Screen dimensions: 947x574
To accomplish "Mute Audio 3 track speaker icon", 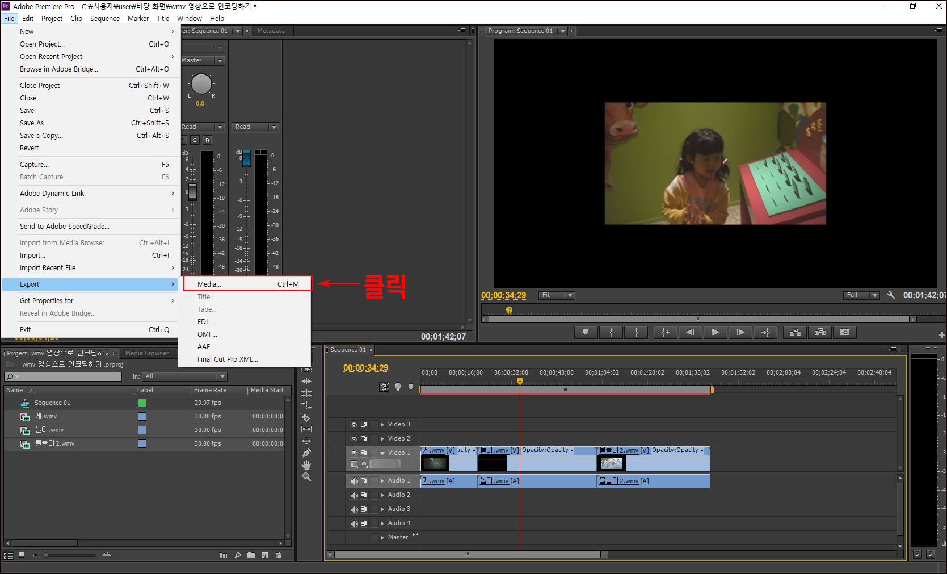I will tap(354, 509).
